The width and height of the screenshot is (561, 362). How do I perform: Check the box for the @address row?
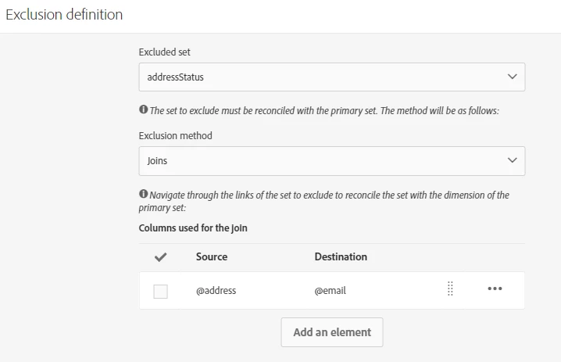[x=160, y=291]
